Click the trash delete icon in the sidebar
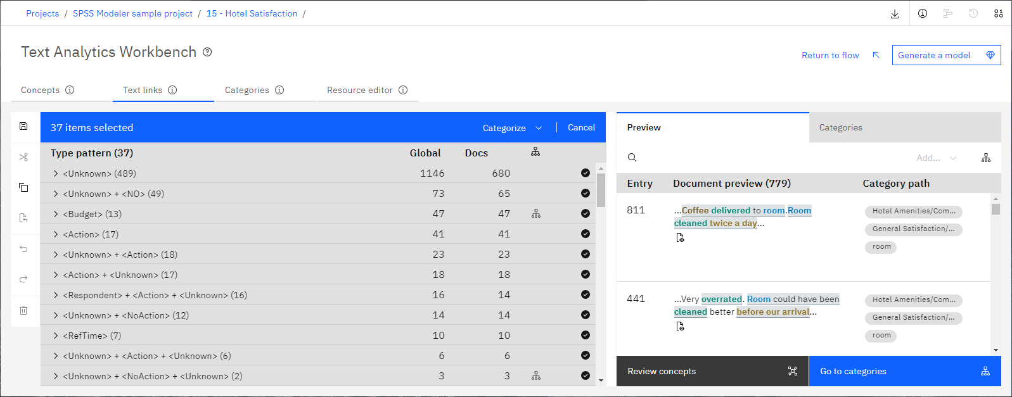This screenshot has height=397, width=1012. tap(23, 310)
